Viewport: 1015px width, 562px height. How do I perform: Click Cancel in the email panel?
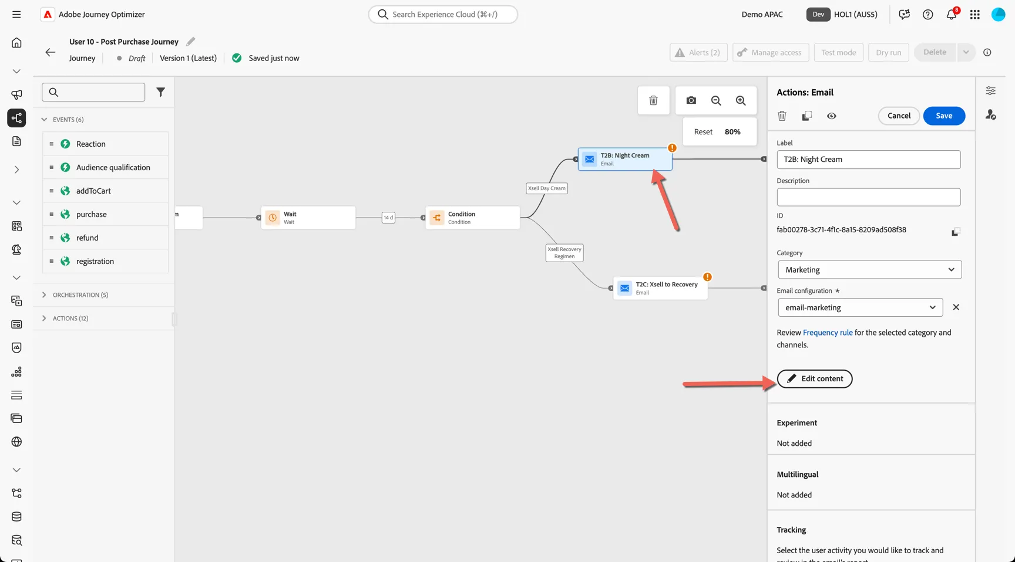pos(899,116)
